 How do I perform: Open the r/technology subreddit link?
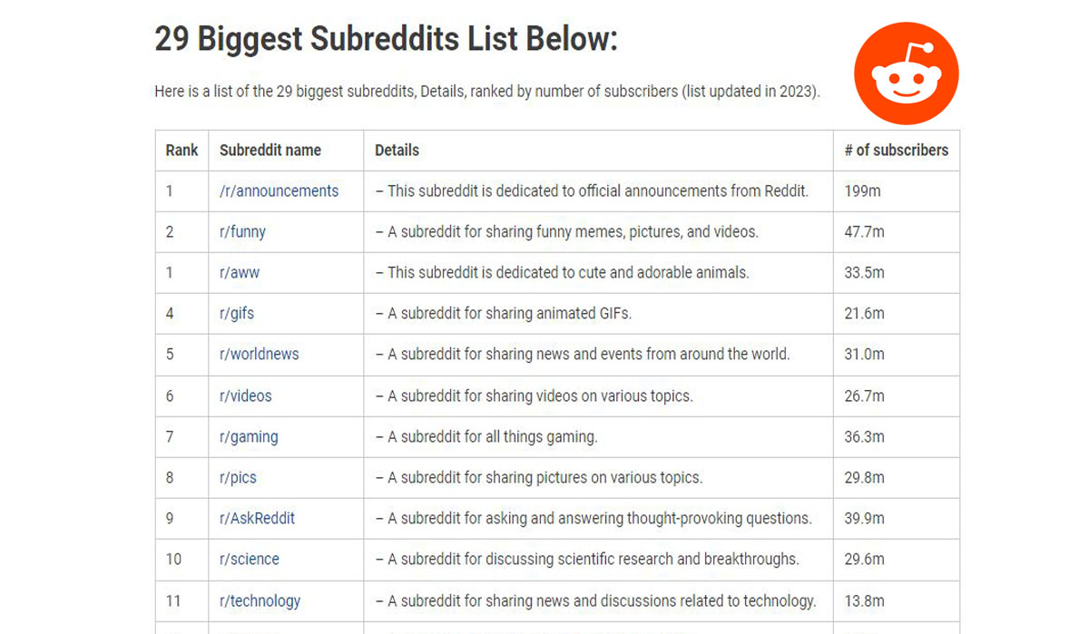pyautogui.click(x=260, y=600)
